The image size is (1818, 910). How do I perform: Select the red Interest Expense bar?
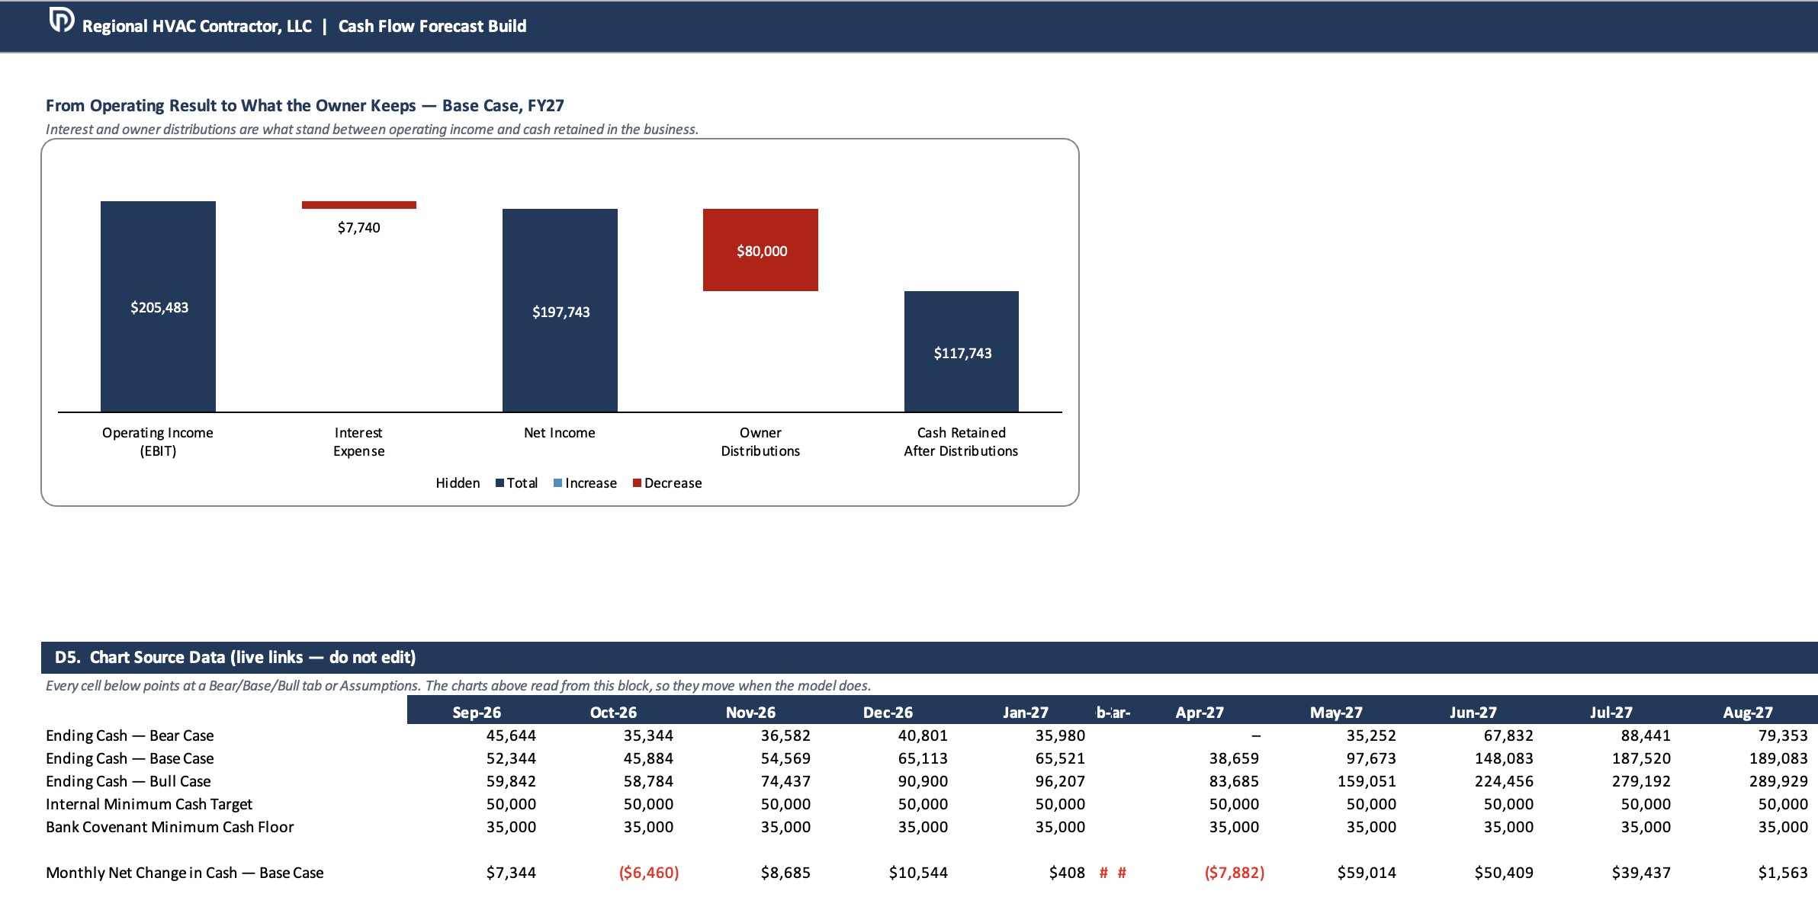[359, 205]
